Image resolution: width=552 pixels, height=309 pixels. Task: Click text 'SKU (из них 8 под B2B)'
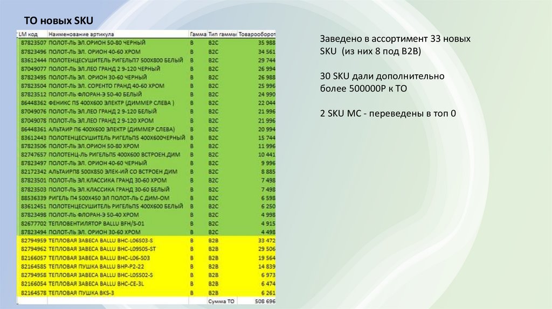[x=370, y=51]
